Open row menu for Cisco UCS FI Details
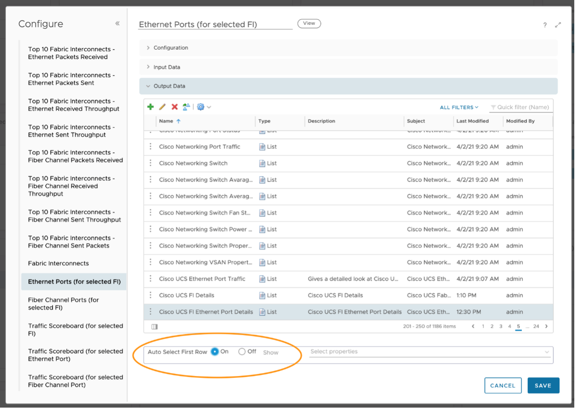The image size is (576, 409). 150,295
